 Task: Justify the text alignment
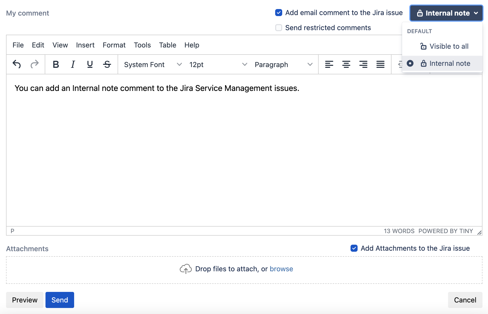click(x=380, y=64)
